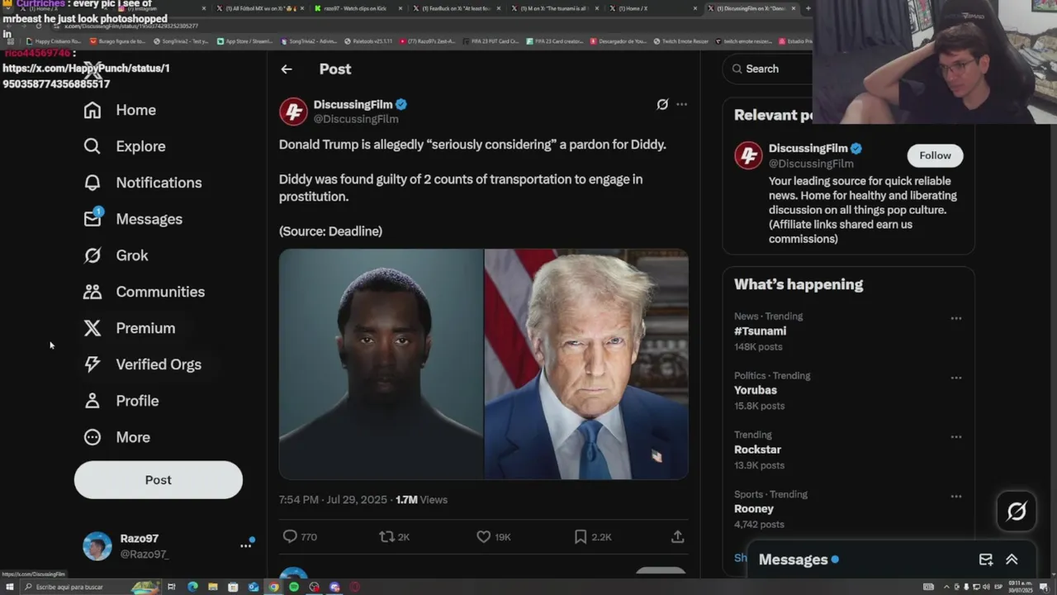Open Microsoft Edge from the taskbar
Image resolution: width=1057 pixels, height=595 pixels.
coord(192,587)
